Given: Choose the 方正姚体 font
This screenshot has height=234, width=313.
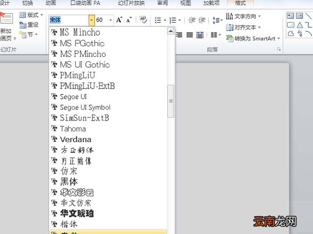Looking at the screenshot, I should (108, 161).
